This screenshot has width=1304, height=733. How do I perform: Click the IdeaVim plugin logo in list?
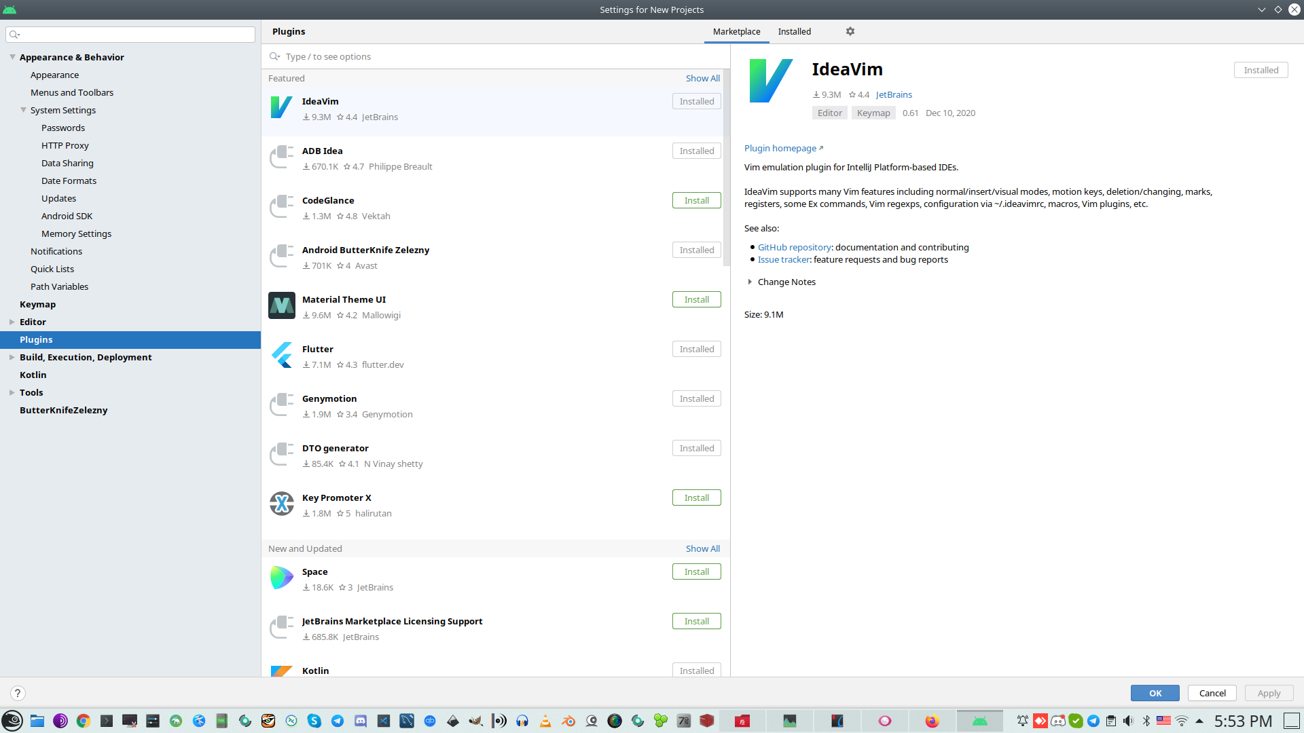pos(281,108)
